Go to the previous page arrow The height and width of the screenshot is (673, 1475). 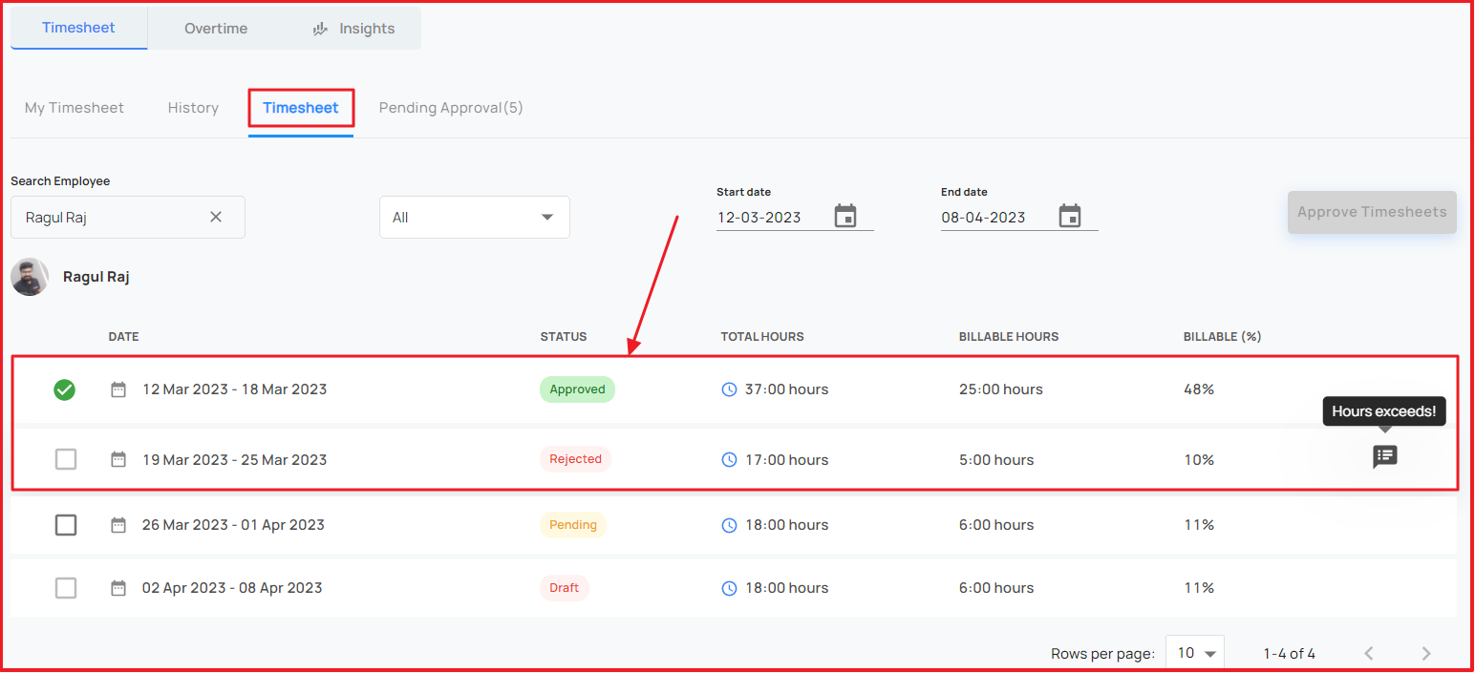[x=1369, y=653]
